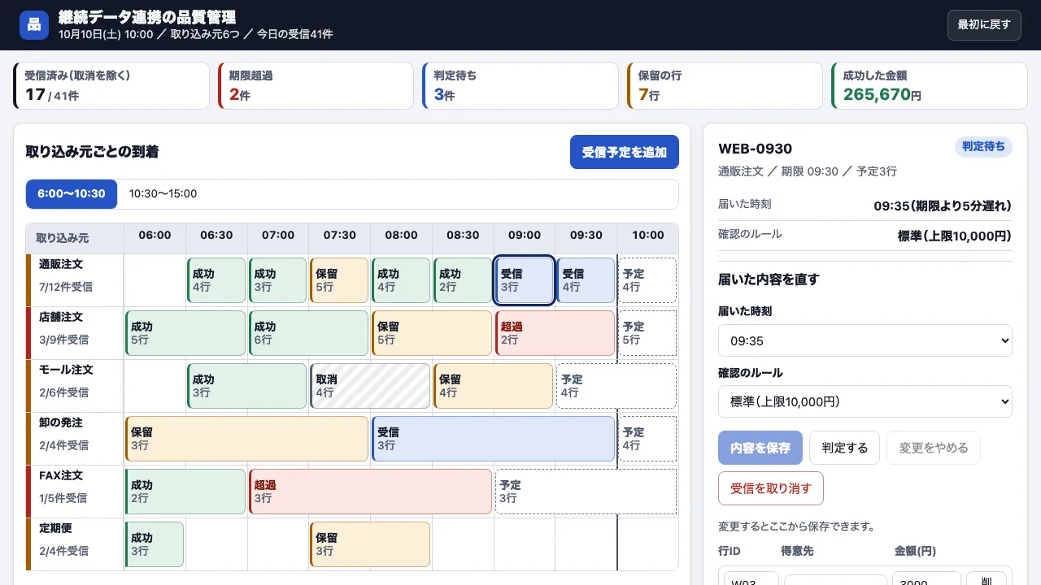Click the 判定待ち status badge beside WEB-0930
1041x585 pixels.
coord(983,147)
